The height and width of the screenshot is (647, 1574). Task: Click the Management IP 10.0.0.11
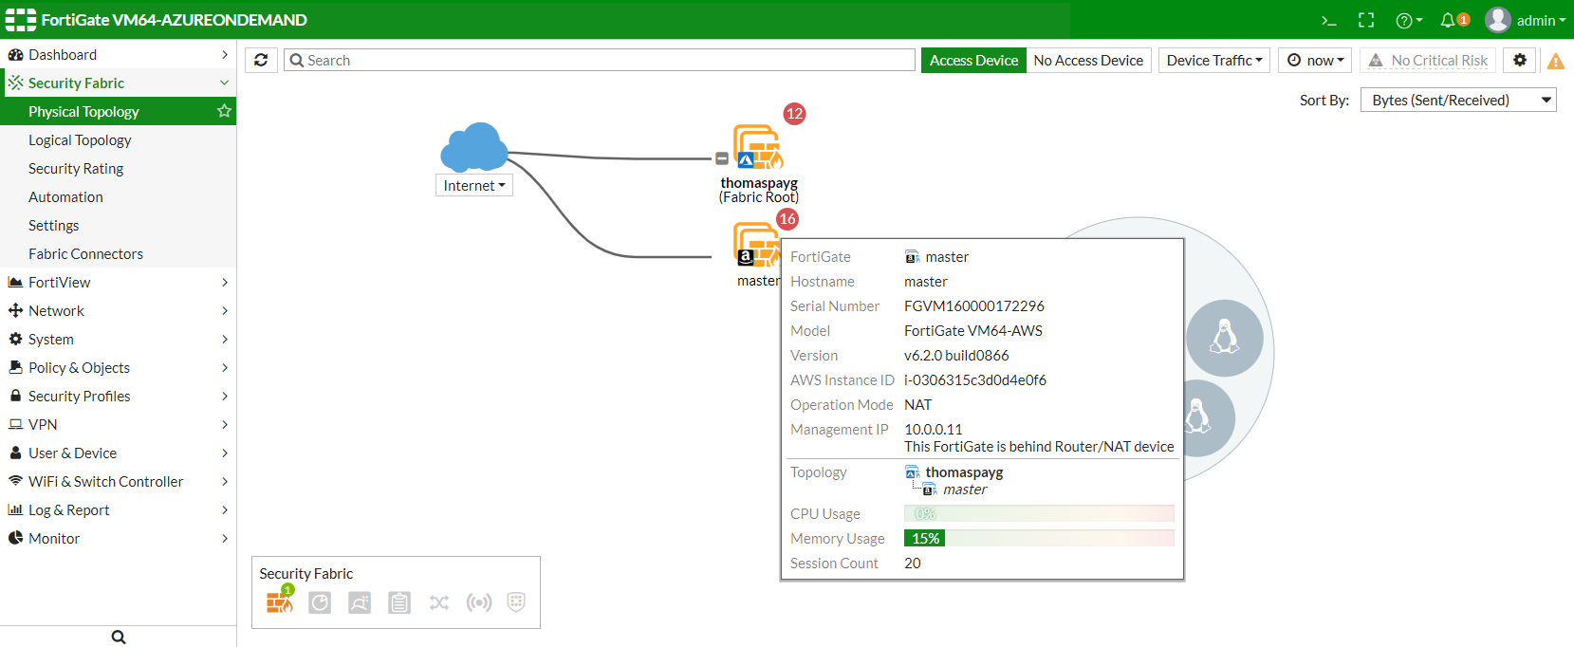point(934,429)
